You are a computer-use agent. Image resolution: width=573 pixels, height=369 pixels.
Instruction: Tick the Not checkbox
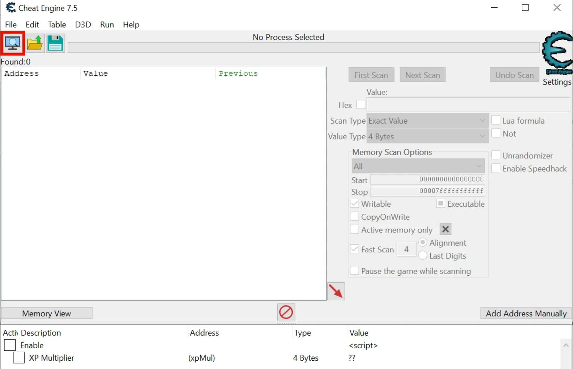click(x=496, y=133)
